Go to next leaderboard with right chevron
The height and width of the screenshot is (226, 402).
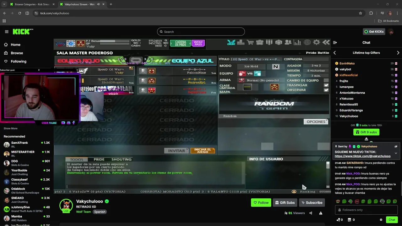point(398,53)
